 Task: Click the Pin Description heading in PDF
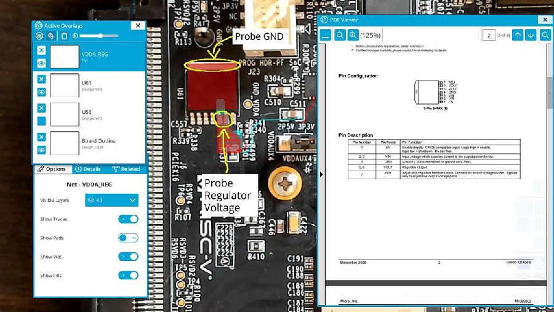(x=356, y=135)
